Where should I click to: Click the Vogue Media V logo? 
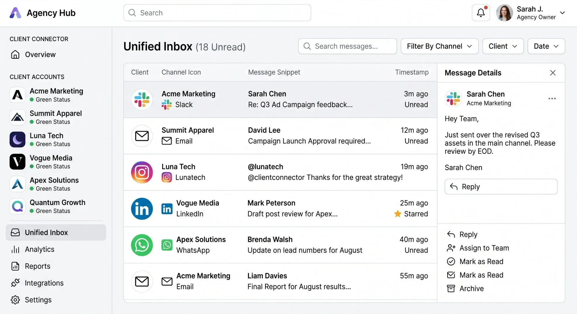point(18,162)
